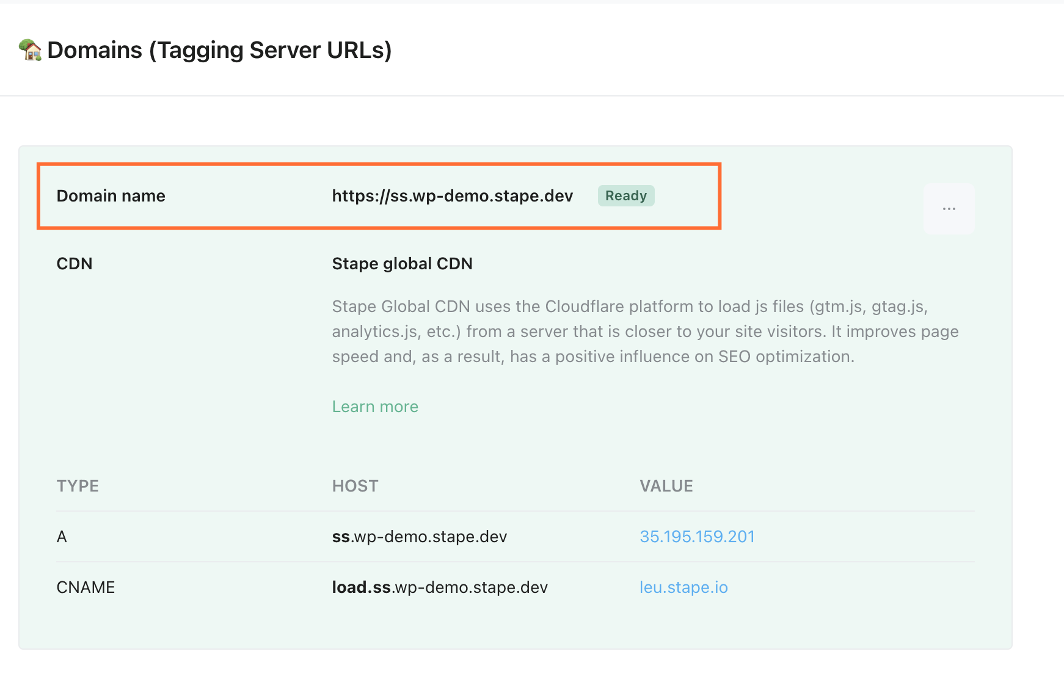Image resolution: width=1064 pixels, height=679 pixels.
Task: Click the Domains (Tagging Server URLs) heading
Action: [x=219, y=50]
